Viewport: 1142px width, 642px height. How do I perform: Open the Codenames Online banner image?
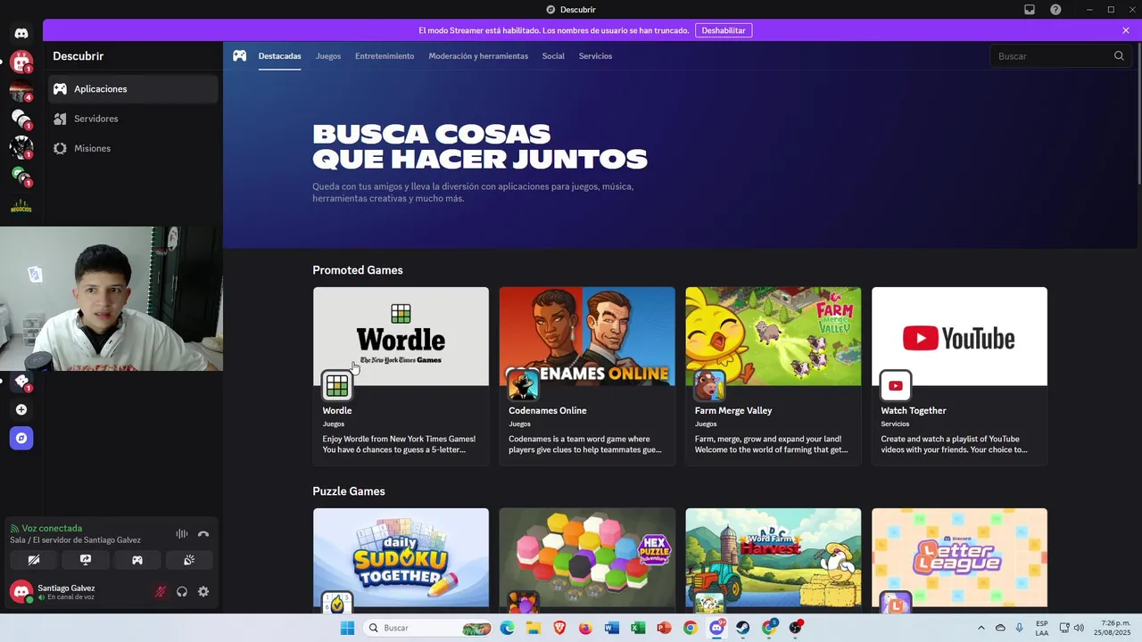587,336
